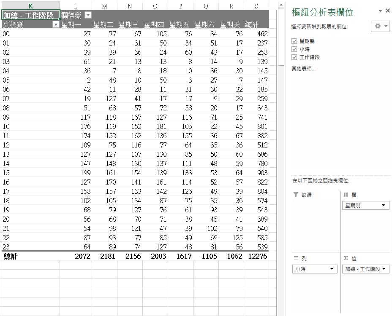Click the 總計 row label at bottom
Screen dimensions: 392x316
[31, 256]
